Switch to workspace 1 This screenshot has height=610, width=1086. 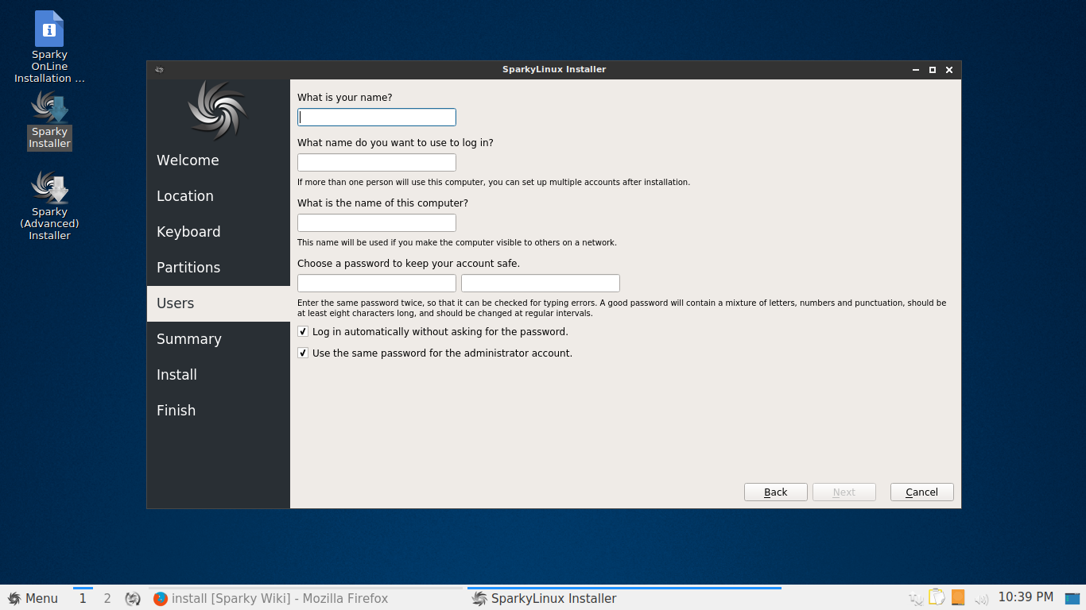[83, 598]
